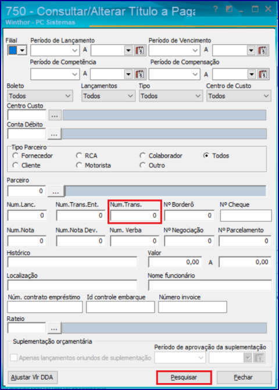Click the Rateio code field
The width and height of the screenshot is (279, 390).
[x=27, y=328]
